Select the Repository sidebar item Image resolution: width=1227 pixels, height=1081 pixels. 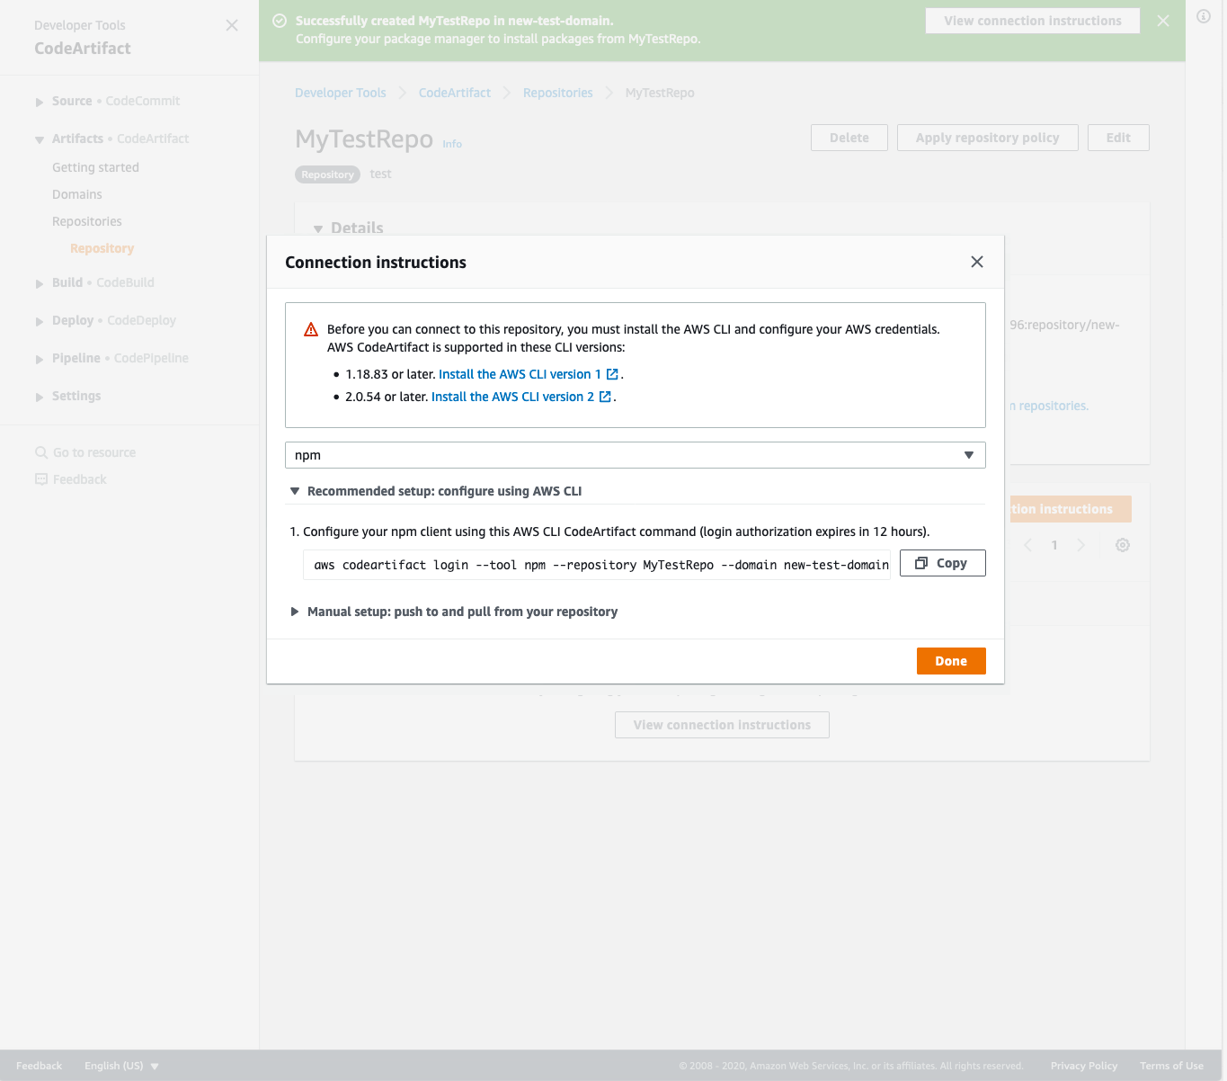(x=102, y=248)
